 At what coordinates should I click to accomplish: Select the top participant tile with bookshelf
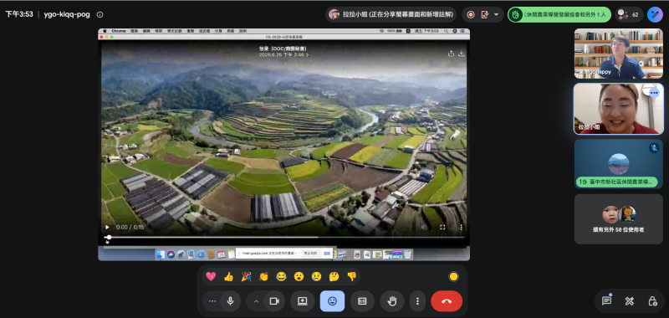tap(618, 54)
